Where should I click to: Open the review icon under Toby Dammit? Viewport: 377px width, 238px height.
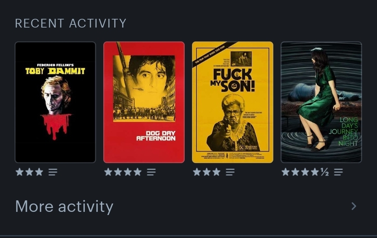(53, 172)
